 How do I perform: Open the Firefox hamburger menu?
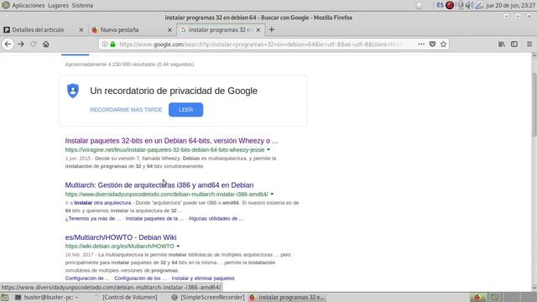[x=529, y=44]
